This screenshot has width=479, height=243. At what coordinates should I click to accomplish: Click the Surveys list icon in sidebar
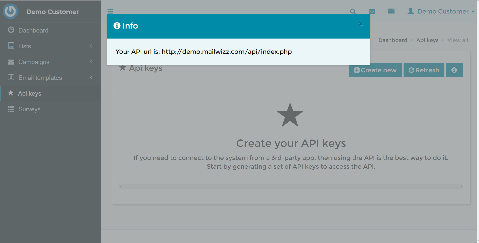tap(11, 109)
